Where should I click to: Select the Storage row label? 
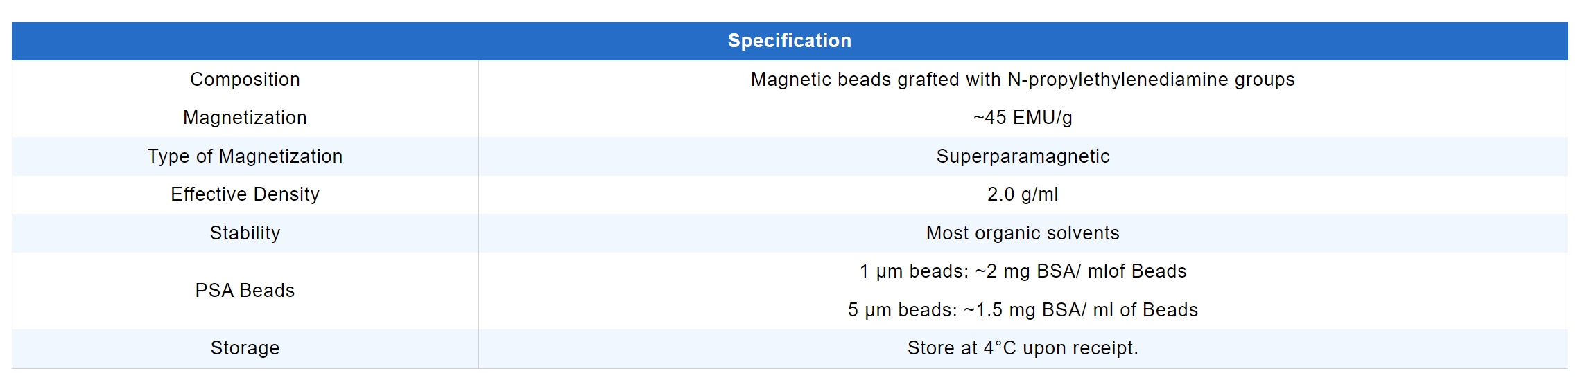click(x=245, y=348)
